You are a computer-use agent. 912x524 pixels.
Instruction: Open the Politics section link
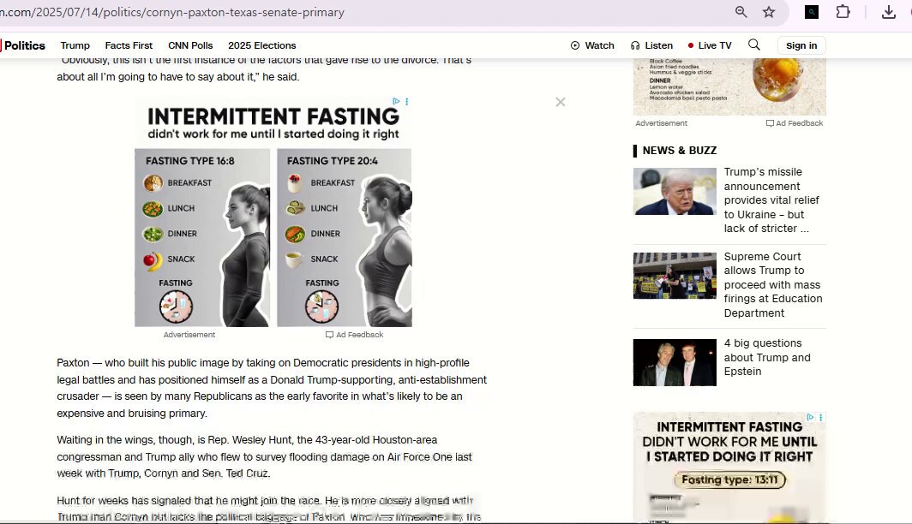tap(24, 45)
